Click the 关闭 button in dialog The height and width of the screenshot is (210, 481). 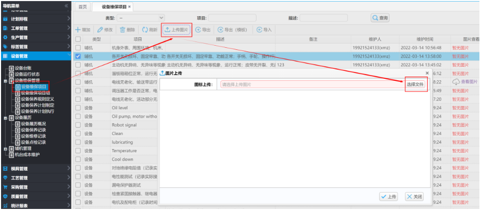coord(414,197)
